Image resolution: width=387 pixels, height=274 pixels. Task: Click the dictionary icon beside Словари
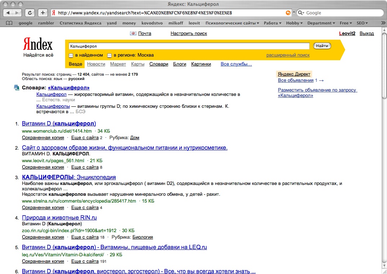(17, 87)
